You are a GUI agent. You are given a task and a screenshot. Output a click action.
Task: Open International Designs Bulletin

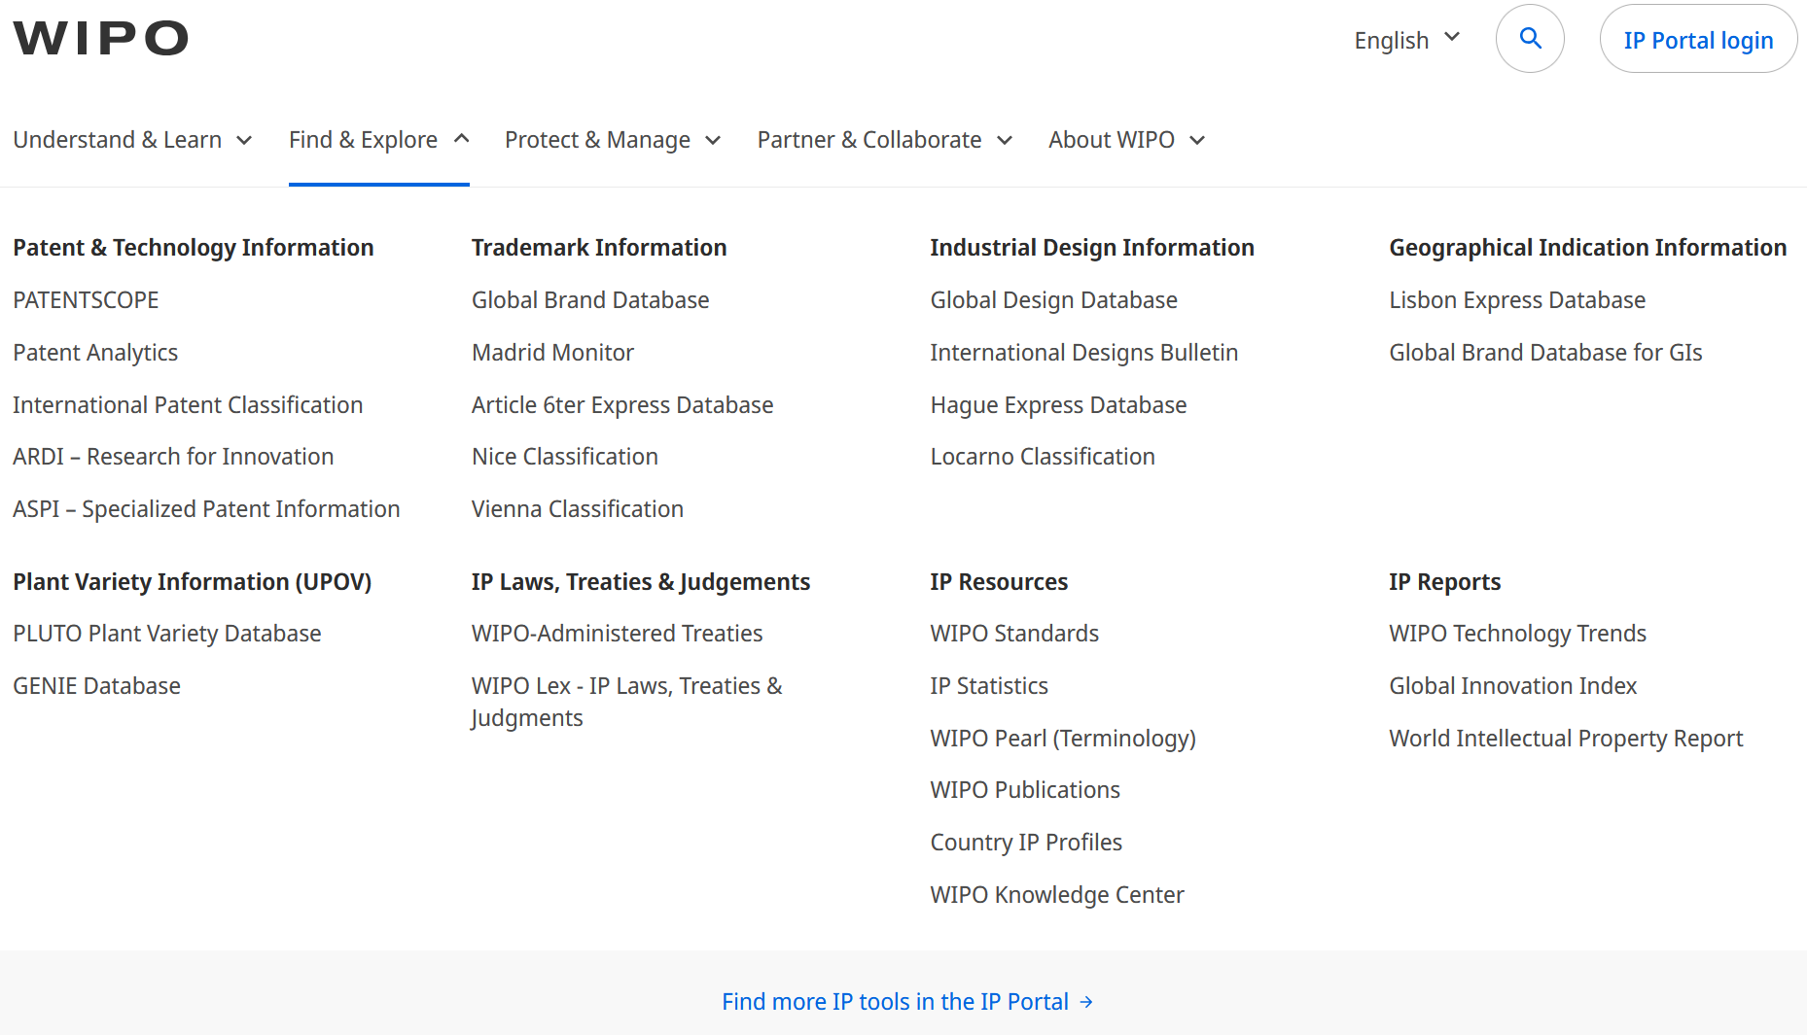pyautogui.click(x=1084, y=353)
